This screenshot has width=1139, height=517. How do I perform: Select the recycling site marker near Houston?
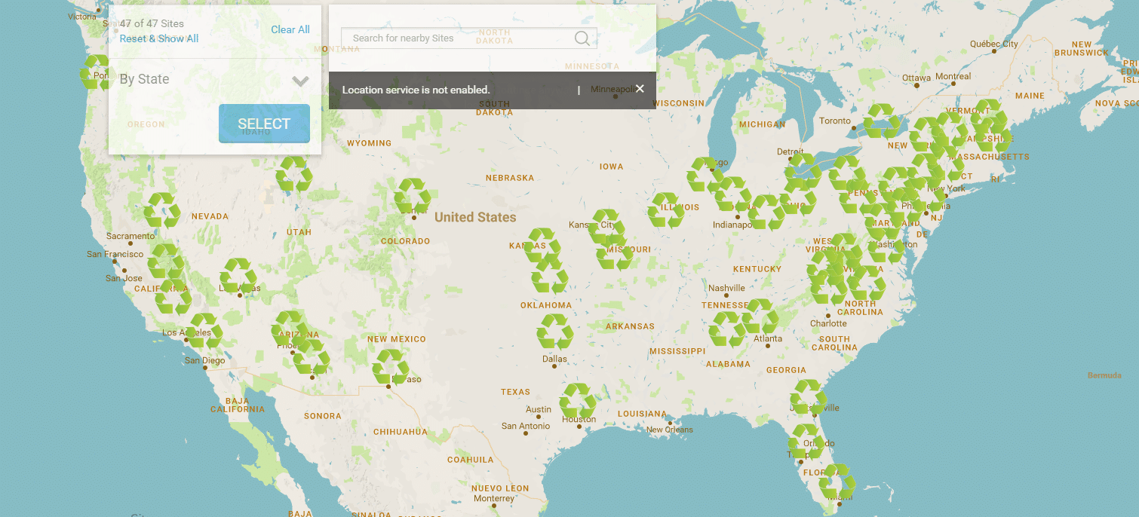click(578, 399)
